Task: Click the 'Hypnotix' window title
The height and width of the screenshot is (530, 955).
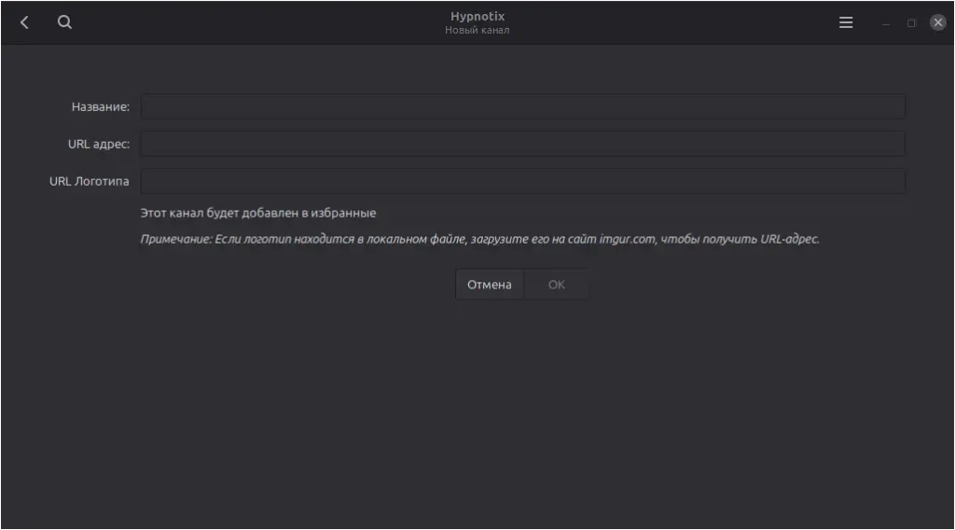Action: click(477, 17)
